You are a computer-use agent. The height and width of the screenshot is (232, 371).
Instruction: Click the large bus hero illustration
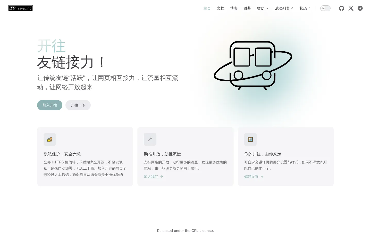253,65
